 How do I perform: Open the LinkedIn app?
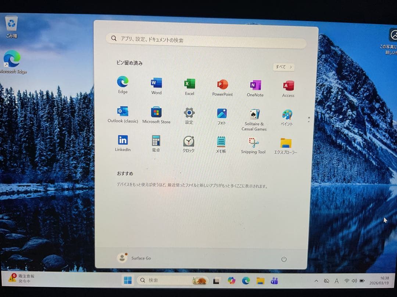123,143
